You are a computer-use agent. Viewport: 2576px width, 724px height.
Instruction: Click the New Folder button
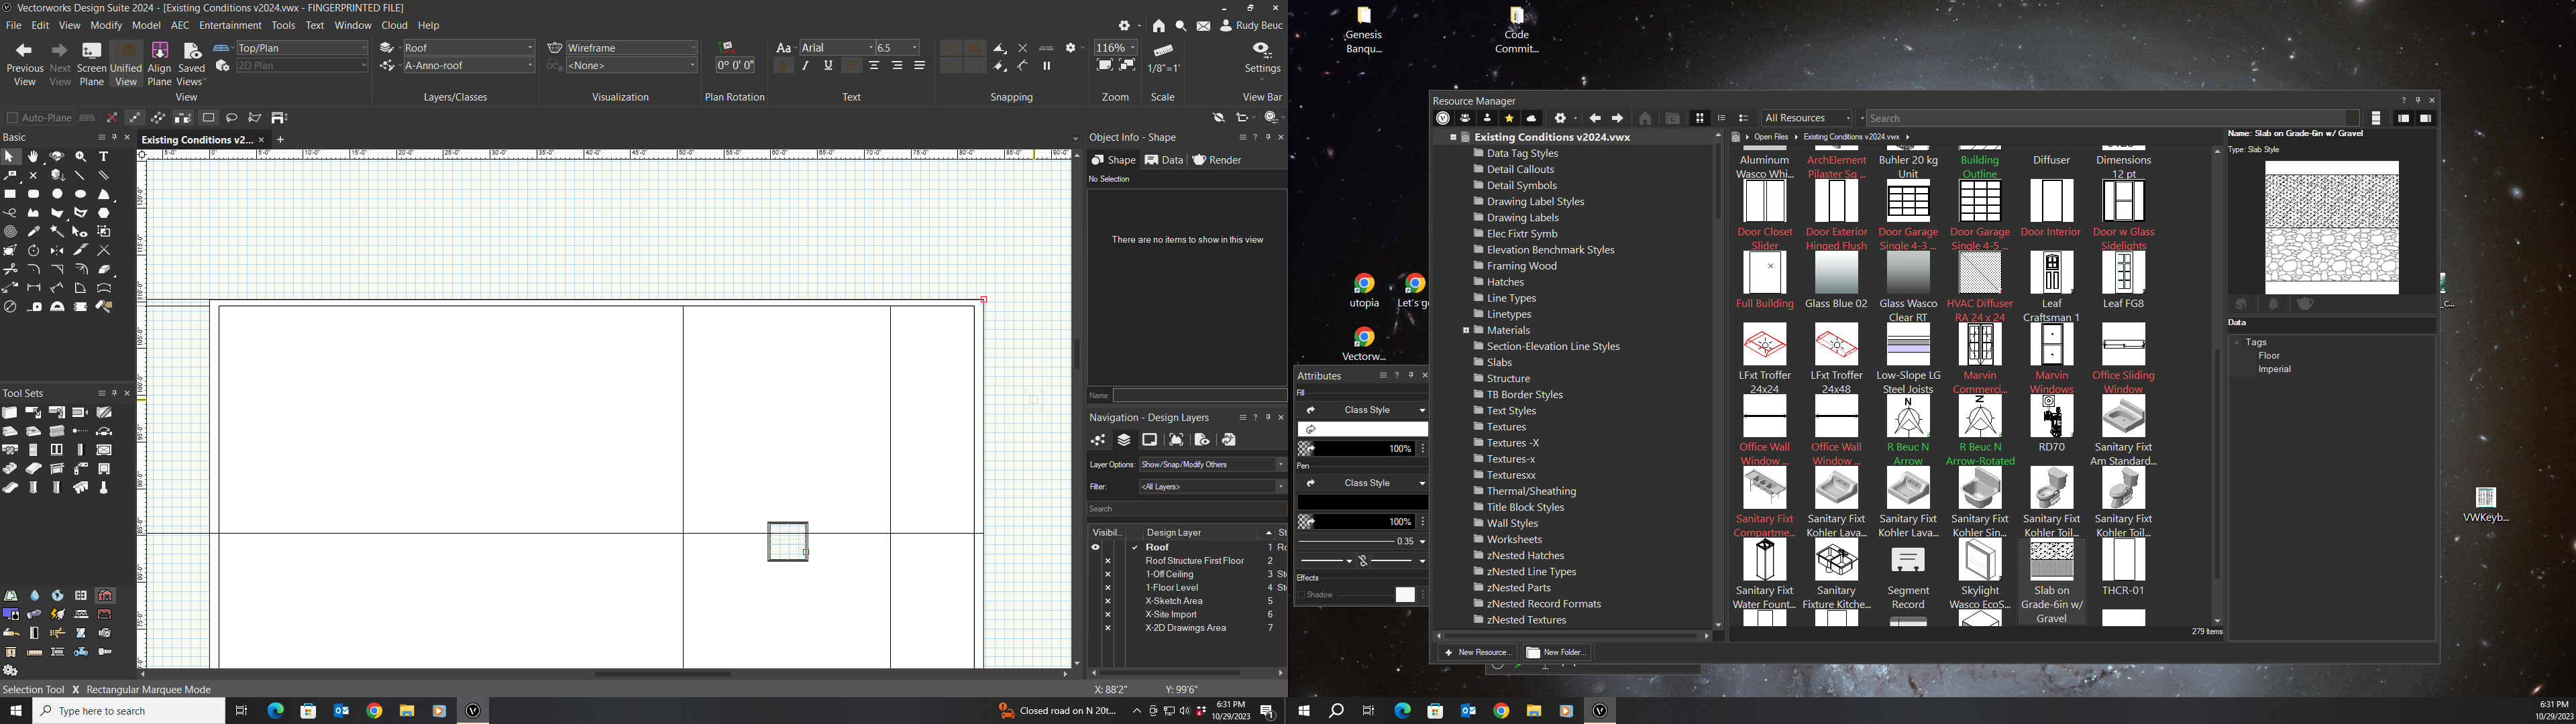pyautogui.click(x=1556, y=652)
